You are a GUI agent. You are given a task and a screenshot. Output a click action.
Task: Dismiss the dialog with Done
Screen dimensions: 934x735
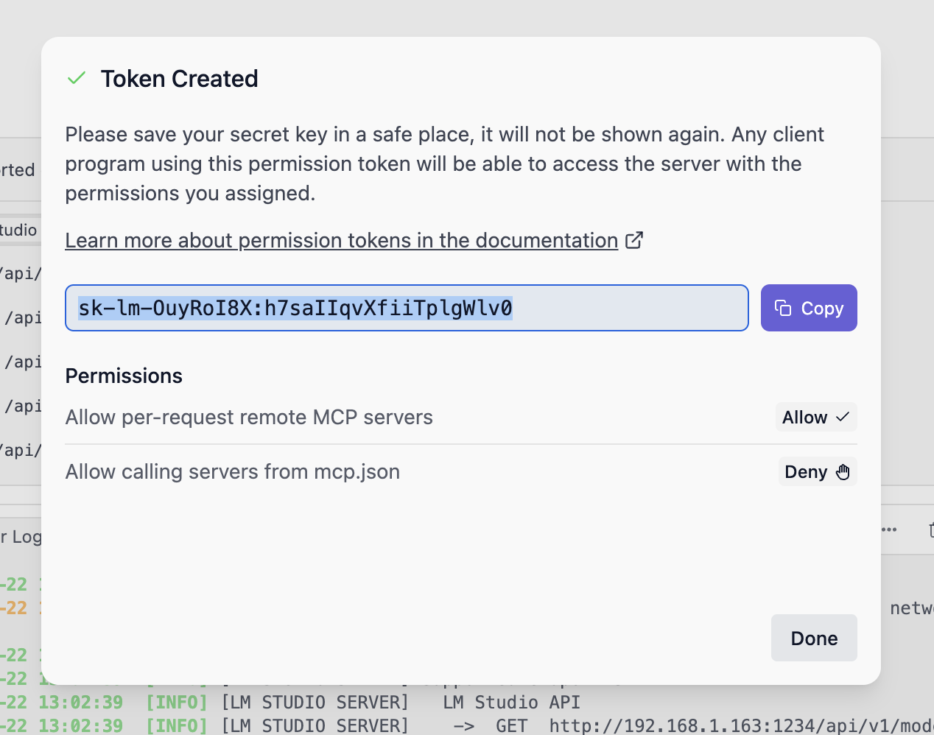coord(814,638)
